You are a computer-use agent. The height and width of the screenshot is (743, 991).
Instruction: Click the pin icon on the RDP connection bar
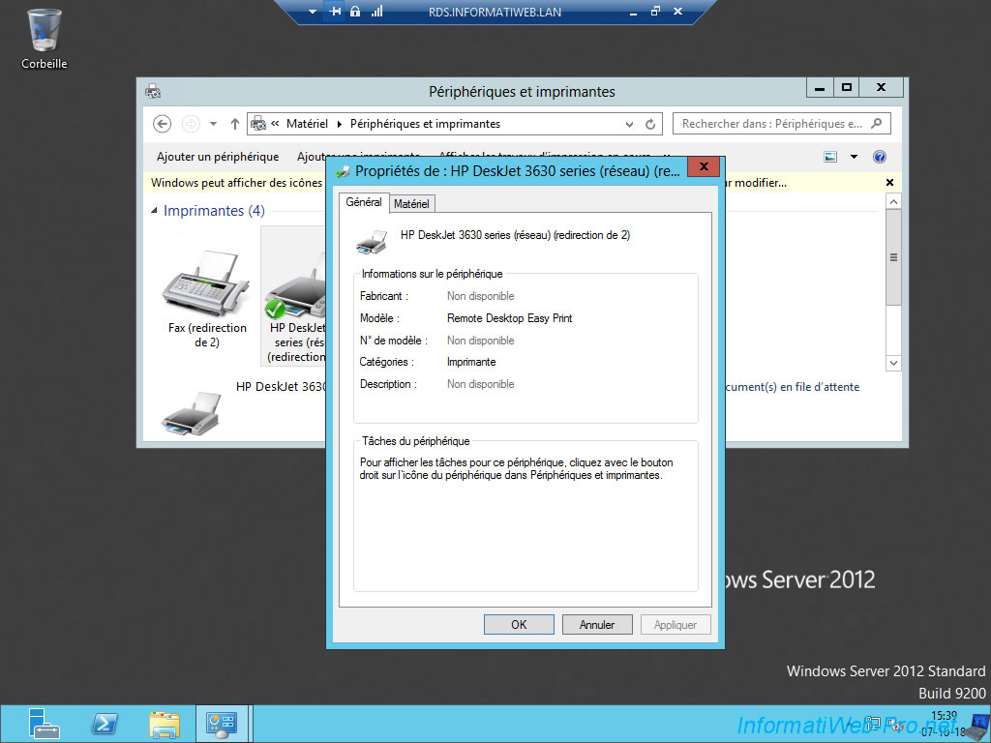click(335, 12)
